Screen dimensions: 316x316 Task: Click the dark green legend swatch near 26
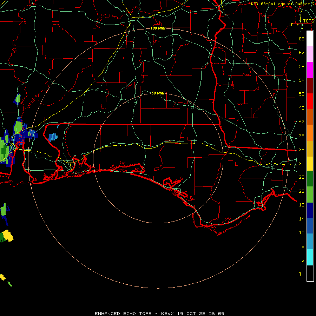point(310,179)
